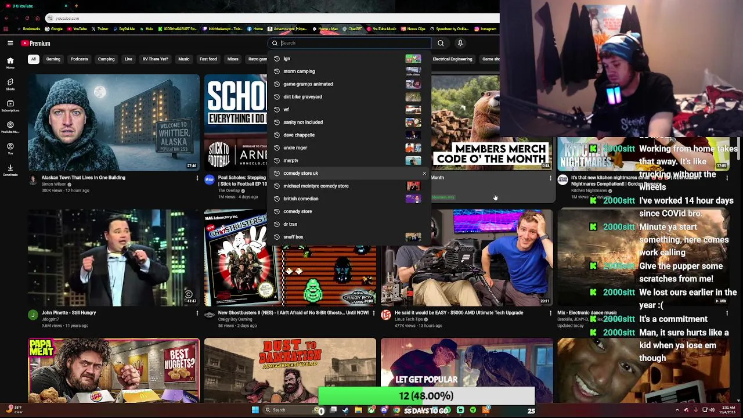Select the Podcasts filter chip
Viewport: 743px width, 418px height.
point(80,59)
